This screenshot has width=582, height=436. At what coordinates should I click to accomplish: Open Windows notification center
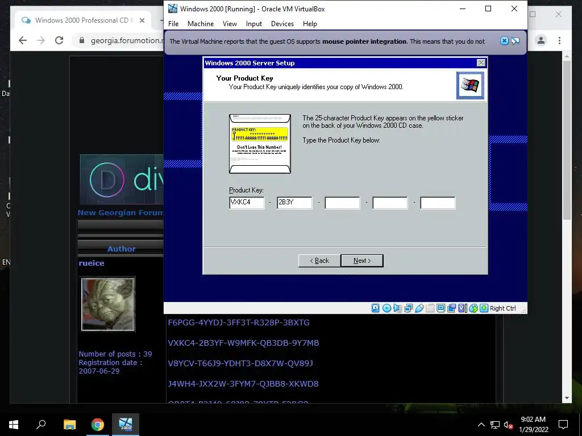tap(563, 425)
